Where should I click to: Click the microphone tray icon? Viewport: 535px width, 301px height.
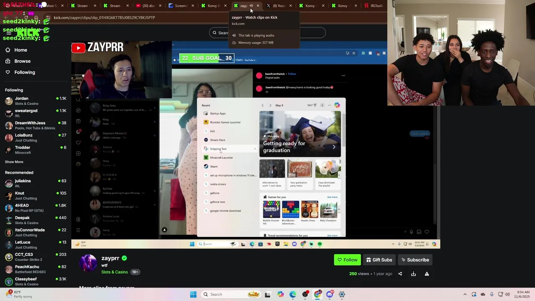tap(492, 294)
